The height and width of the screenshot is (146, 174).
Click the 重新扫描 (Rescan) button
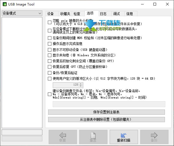[124, 137]
